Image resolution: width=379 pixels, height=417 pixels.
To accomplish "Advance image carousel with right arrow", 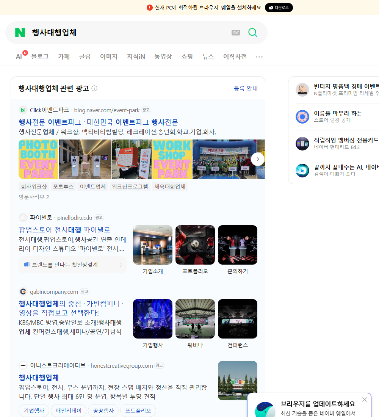I will coord(257,159).
